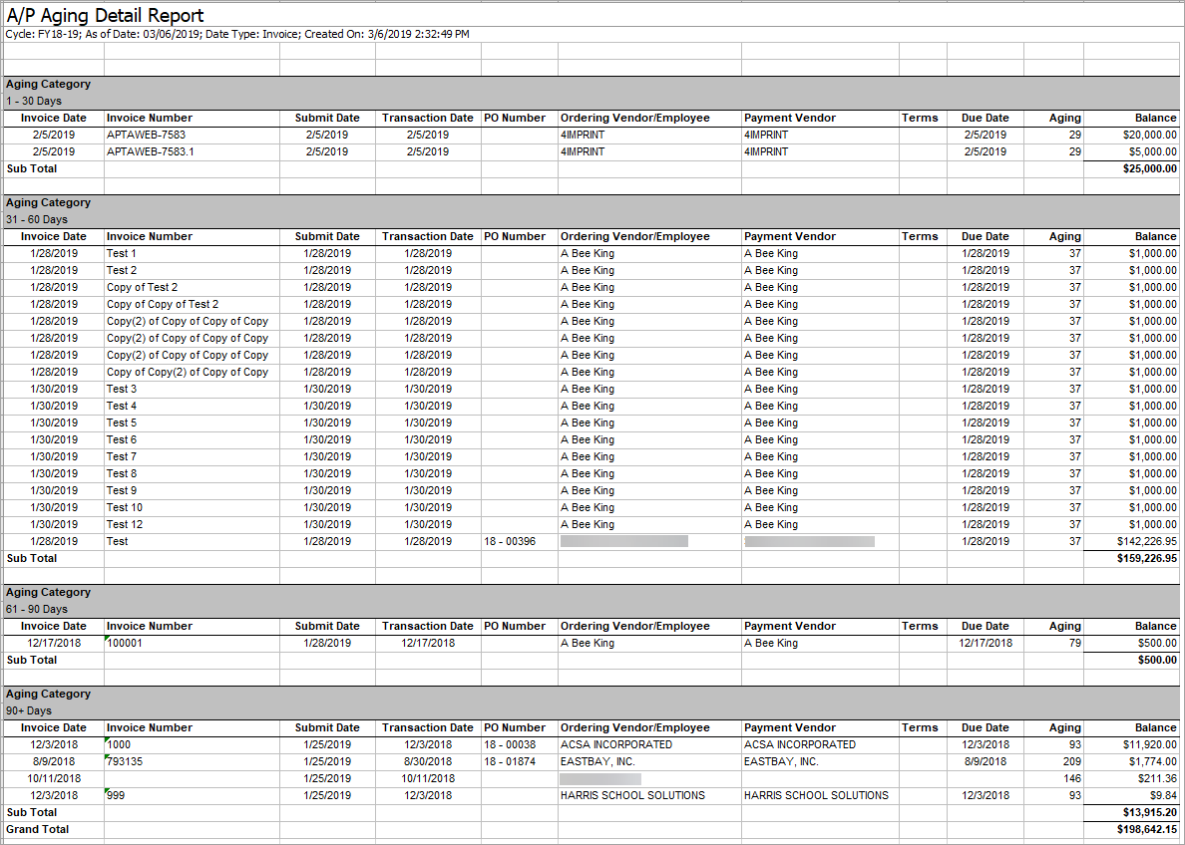Click the 90+ Days category header
Viewport: 1185px width, 845px height.
(27, 710)
